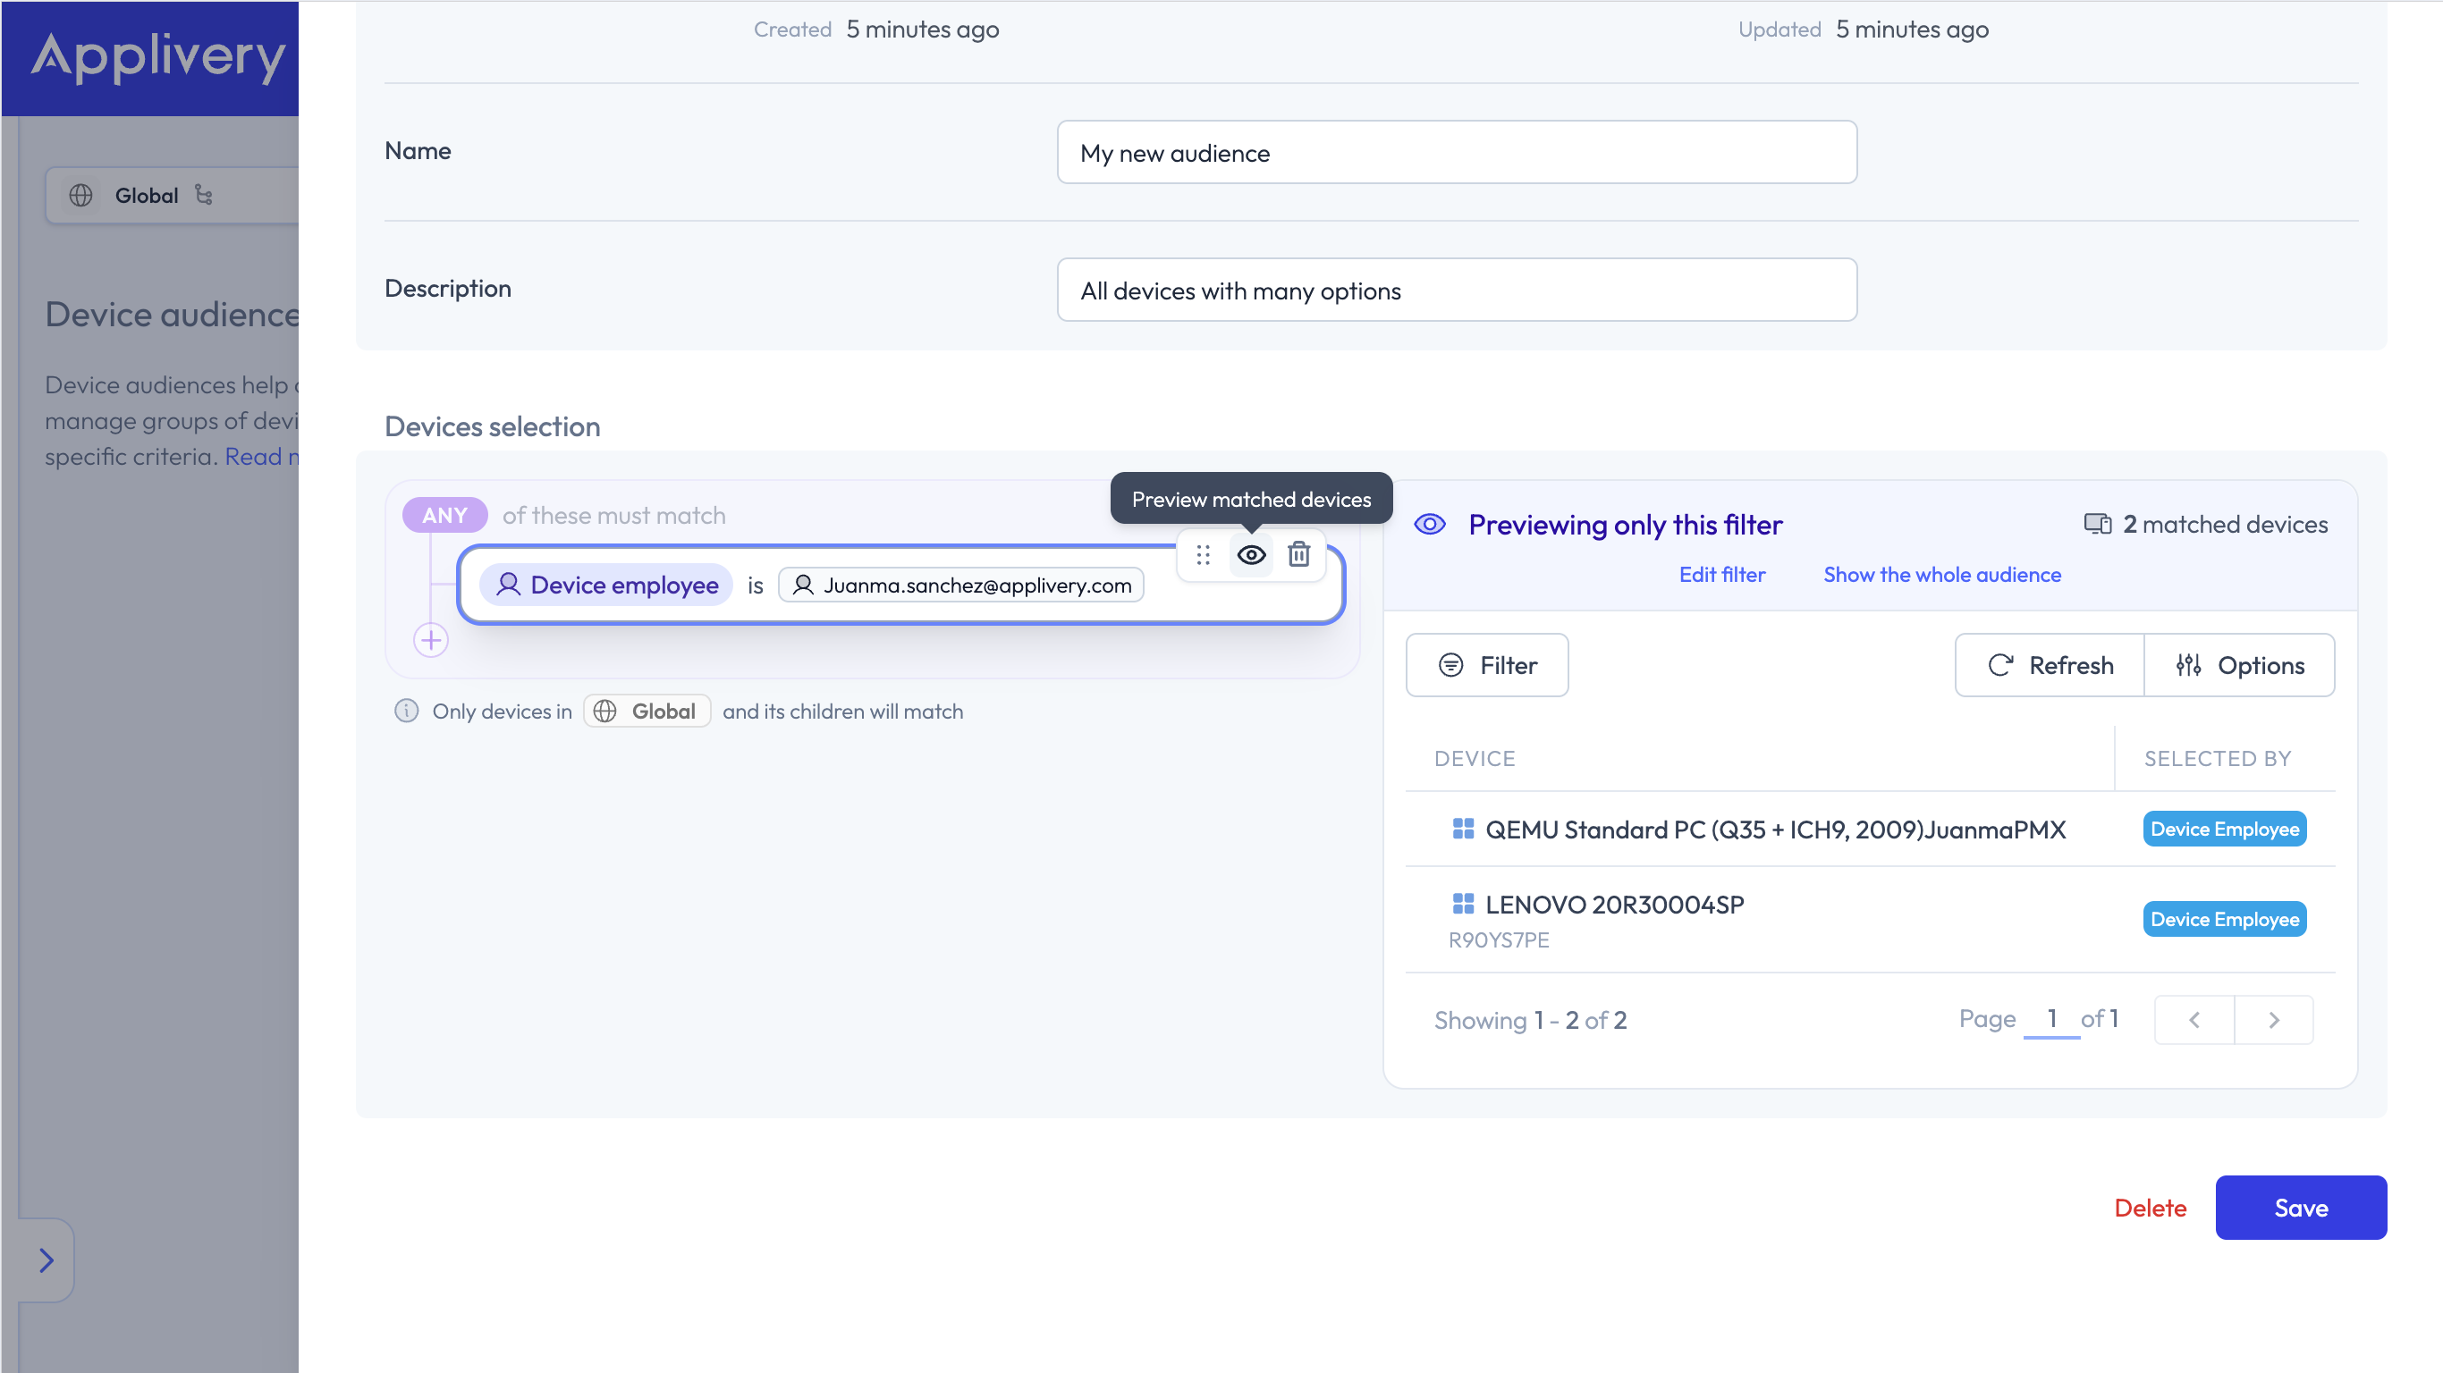
Task: Click the Windows icon of QEMU Standard PC row
Action: pyautogui.click(x=1462, y=829)
